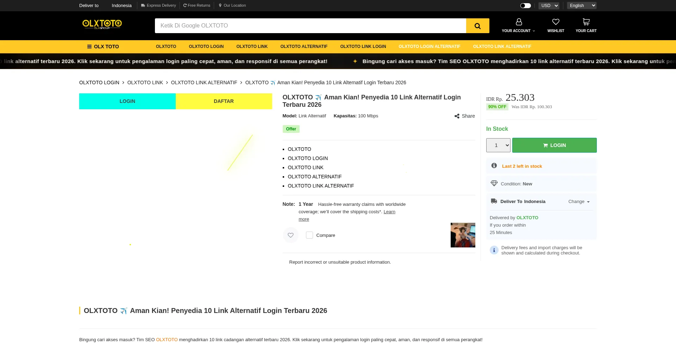The image size is (676, 350).
Task: Select OLXTOTO LOGIN ALTERNATIF in navigation bar
Action: 430,47
